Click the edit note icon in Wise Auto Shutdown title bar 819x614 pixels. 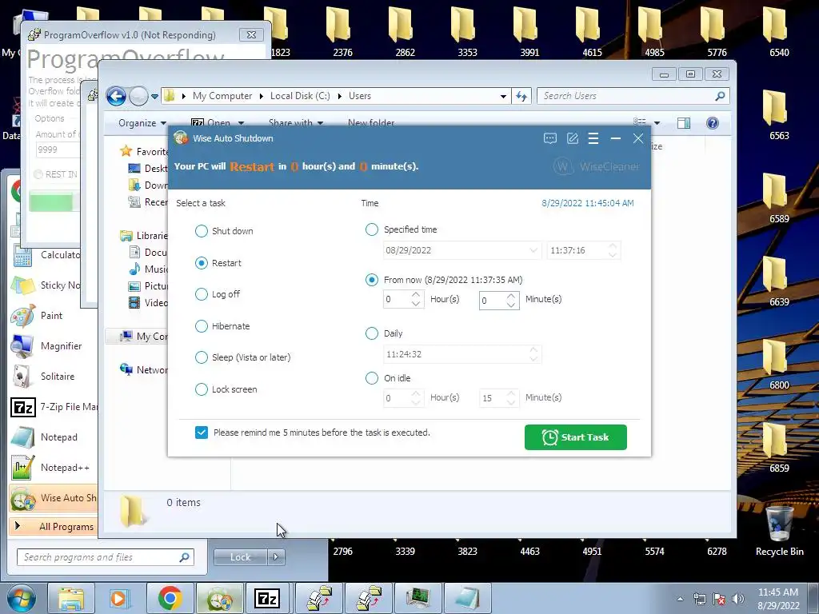(x=573, y=138)
